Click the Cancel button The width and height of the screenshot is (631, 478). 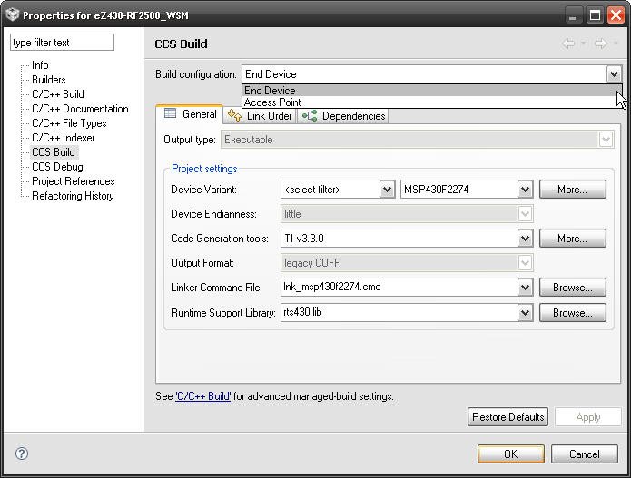click(585, 454)
